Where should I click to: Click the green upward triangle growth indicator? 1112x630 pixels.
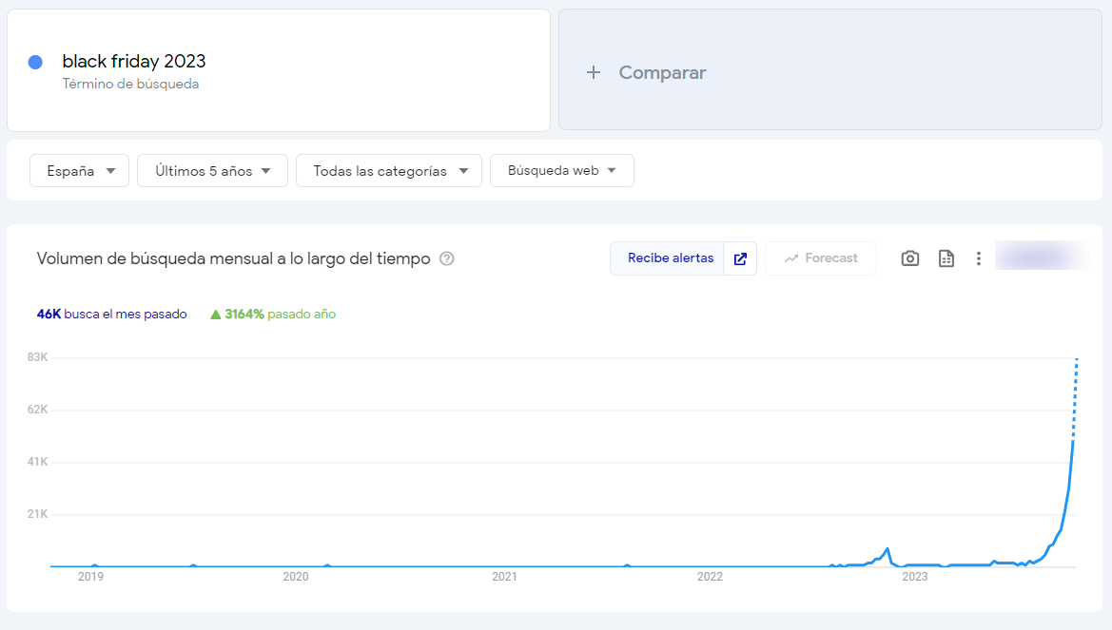tap(216, 315)
